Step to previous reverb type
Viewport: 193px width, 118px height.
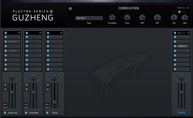pyautogui.click(x=101, y=17)
